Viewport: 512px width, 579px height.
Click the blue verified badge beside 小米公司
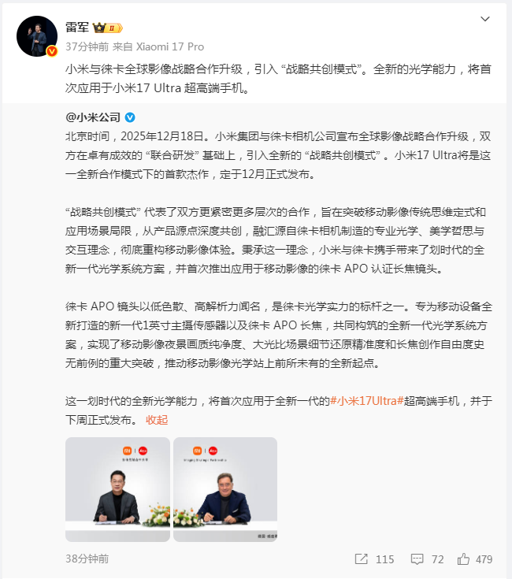click(130, 117)
